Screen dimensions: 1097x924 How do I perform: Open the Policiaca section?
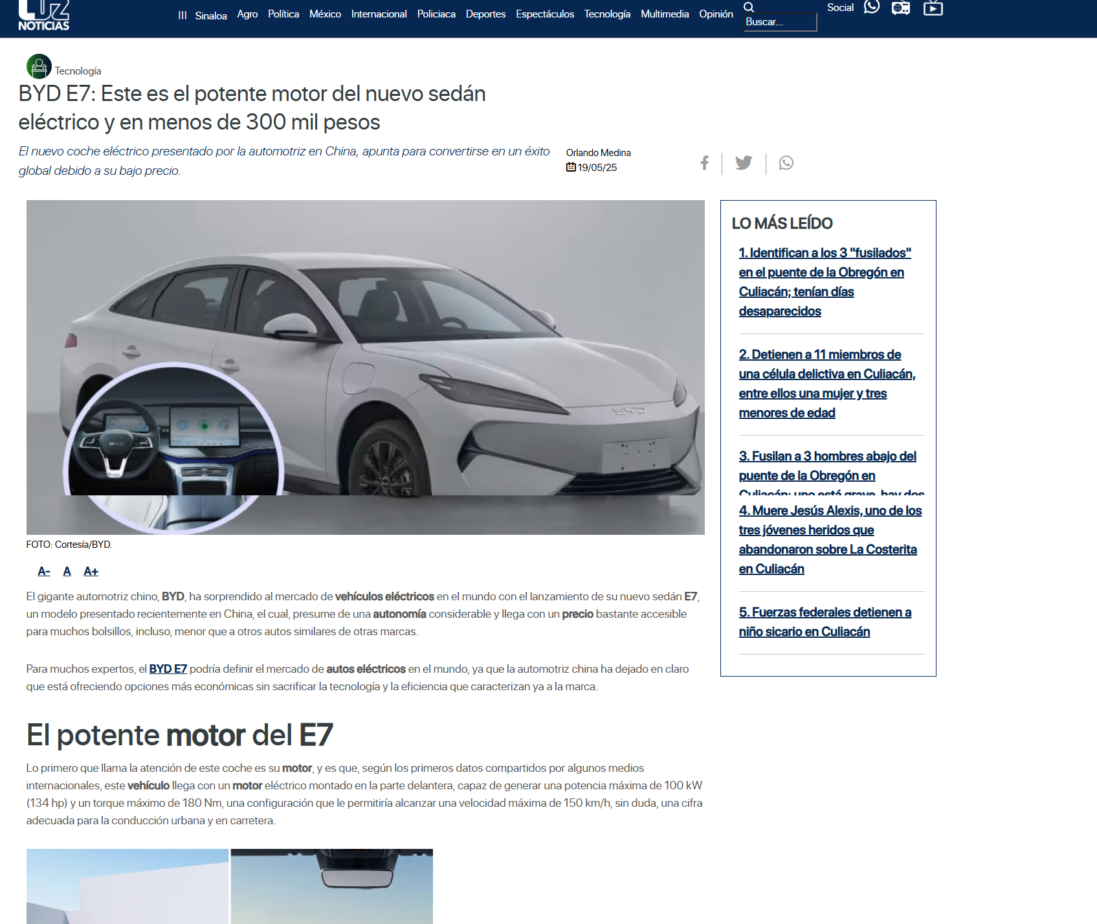tap(436, 14)
